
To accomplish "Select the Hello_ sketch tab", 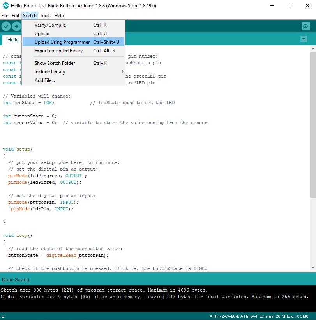I will 12,40.
